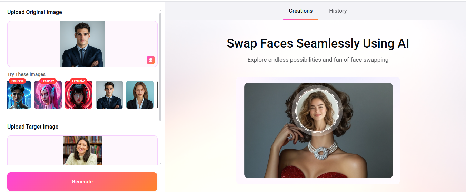
Task: Click the Exclusive badge on red-background sample
Action: 79,81
